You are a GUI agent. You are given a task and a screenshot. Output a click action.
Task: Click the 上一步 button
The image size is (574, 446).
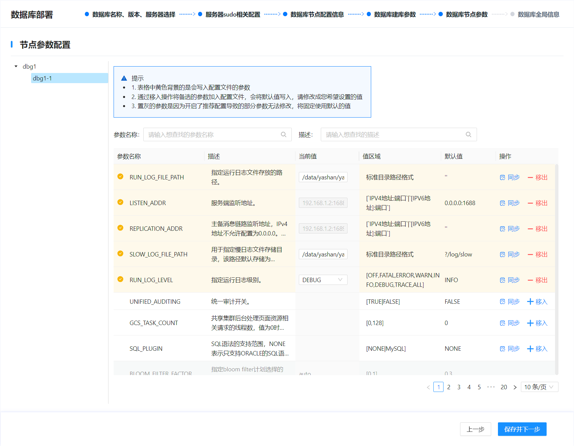(475, 429)
